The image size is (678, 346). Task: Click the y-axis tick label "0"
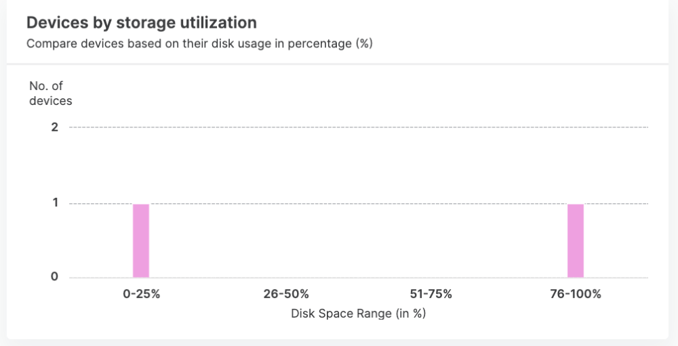click(x=55, y=277)
